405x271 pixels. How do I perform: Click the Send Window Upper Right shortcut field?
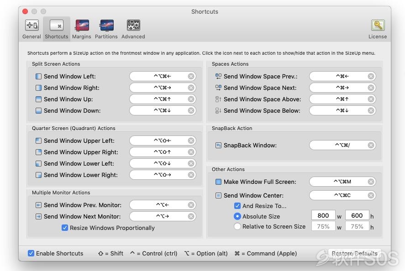point(163,152)
